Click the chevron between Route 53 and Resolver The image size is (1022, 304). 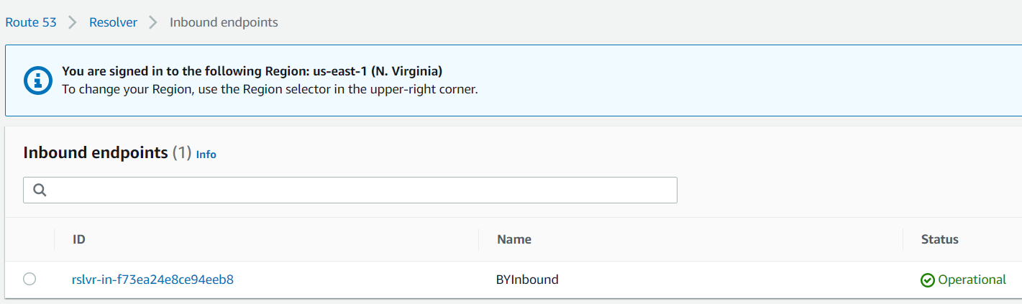73,22
